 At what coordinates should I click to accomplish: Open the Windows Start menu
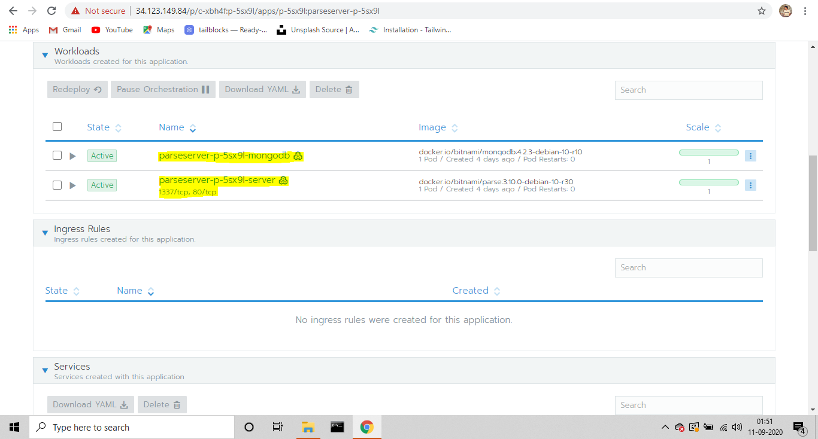click(14, 427)
